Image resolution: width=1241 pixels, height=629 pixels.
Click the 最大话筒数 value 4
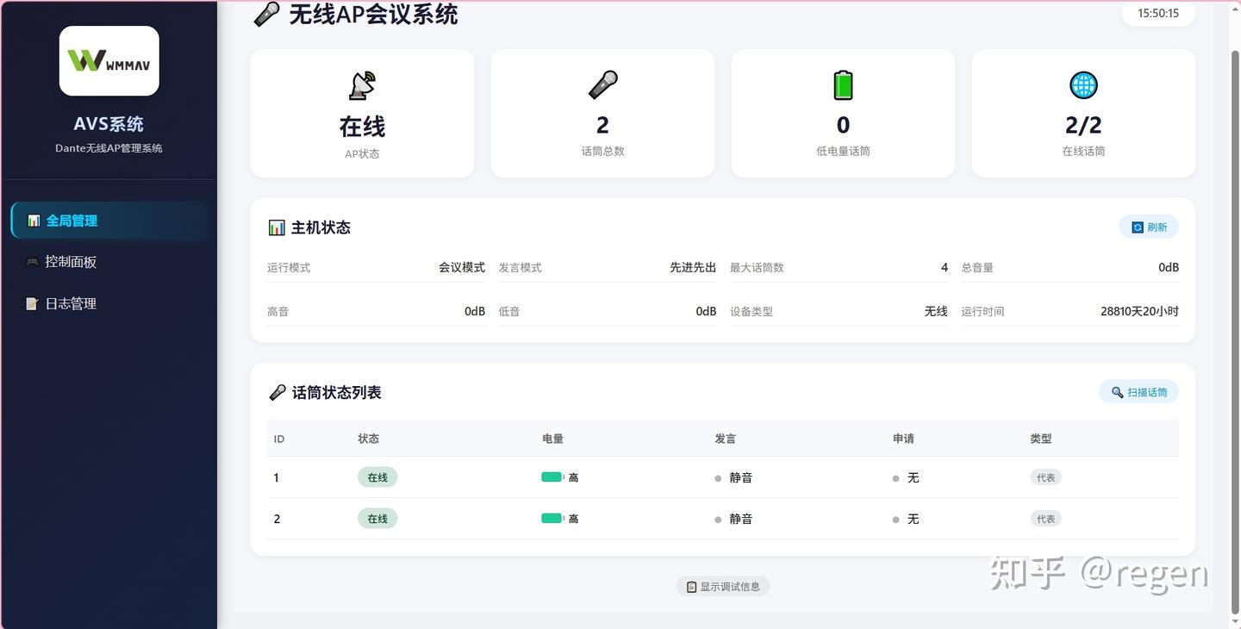point(945,267)
